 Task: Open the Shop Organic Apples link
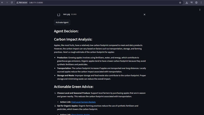pyautogui.click(x=80, y=114)
